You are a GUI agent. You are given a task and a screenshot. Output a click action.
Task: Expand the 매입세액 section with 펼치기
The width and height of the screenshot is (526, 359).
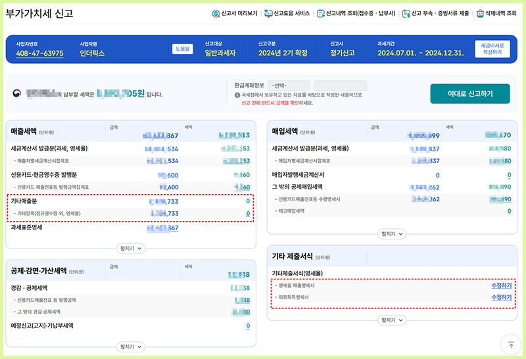393,233
